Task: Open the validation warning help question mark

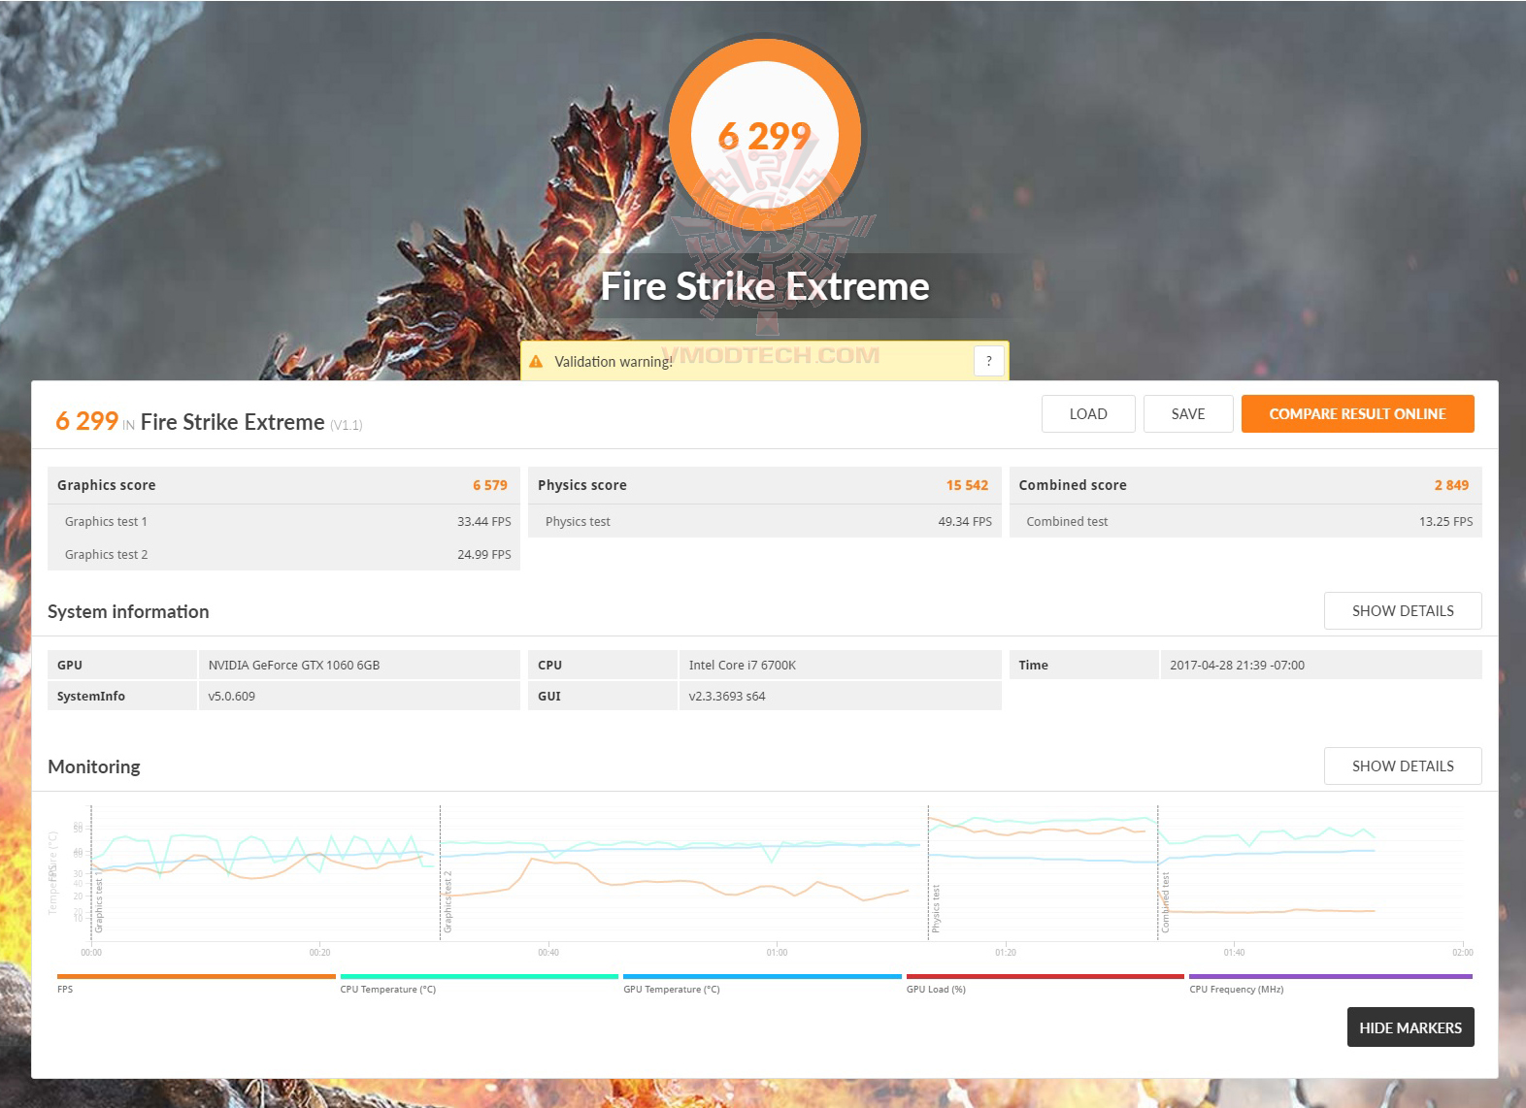Action: coord(988,361)
